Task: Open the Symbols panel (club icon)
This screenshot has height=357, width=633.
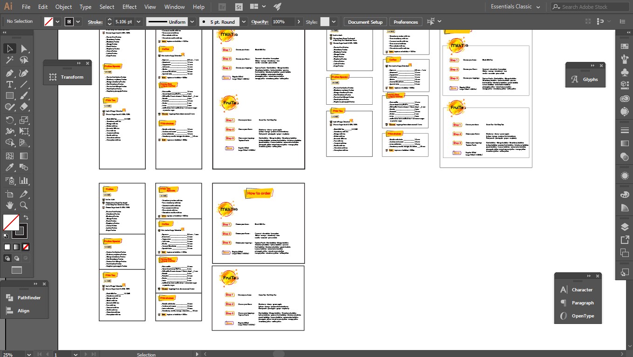Action: (x=625, y=72)
